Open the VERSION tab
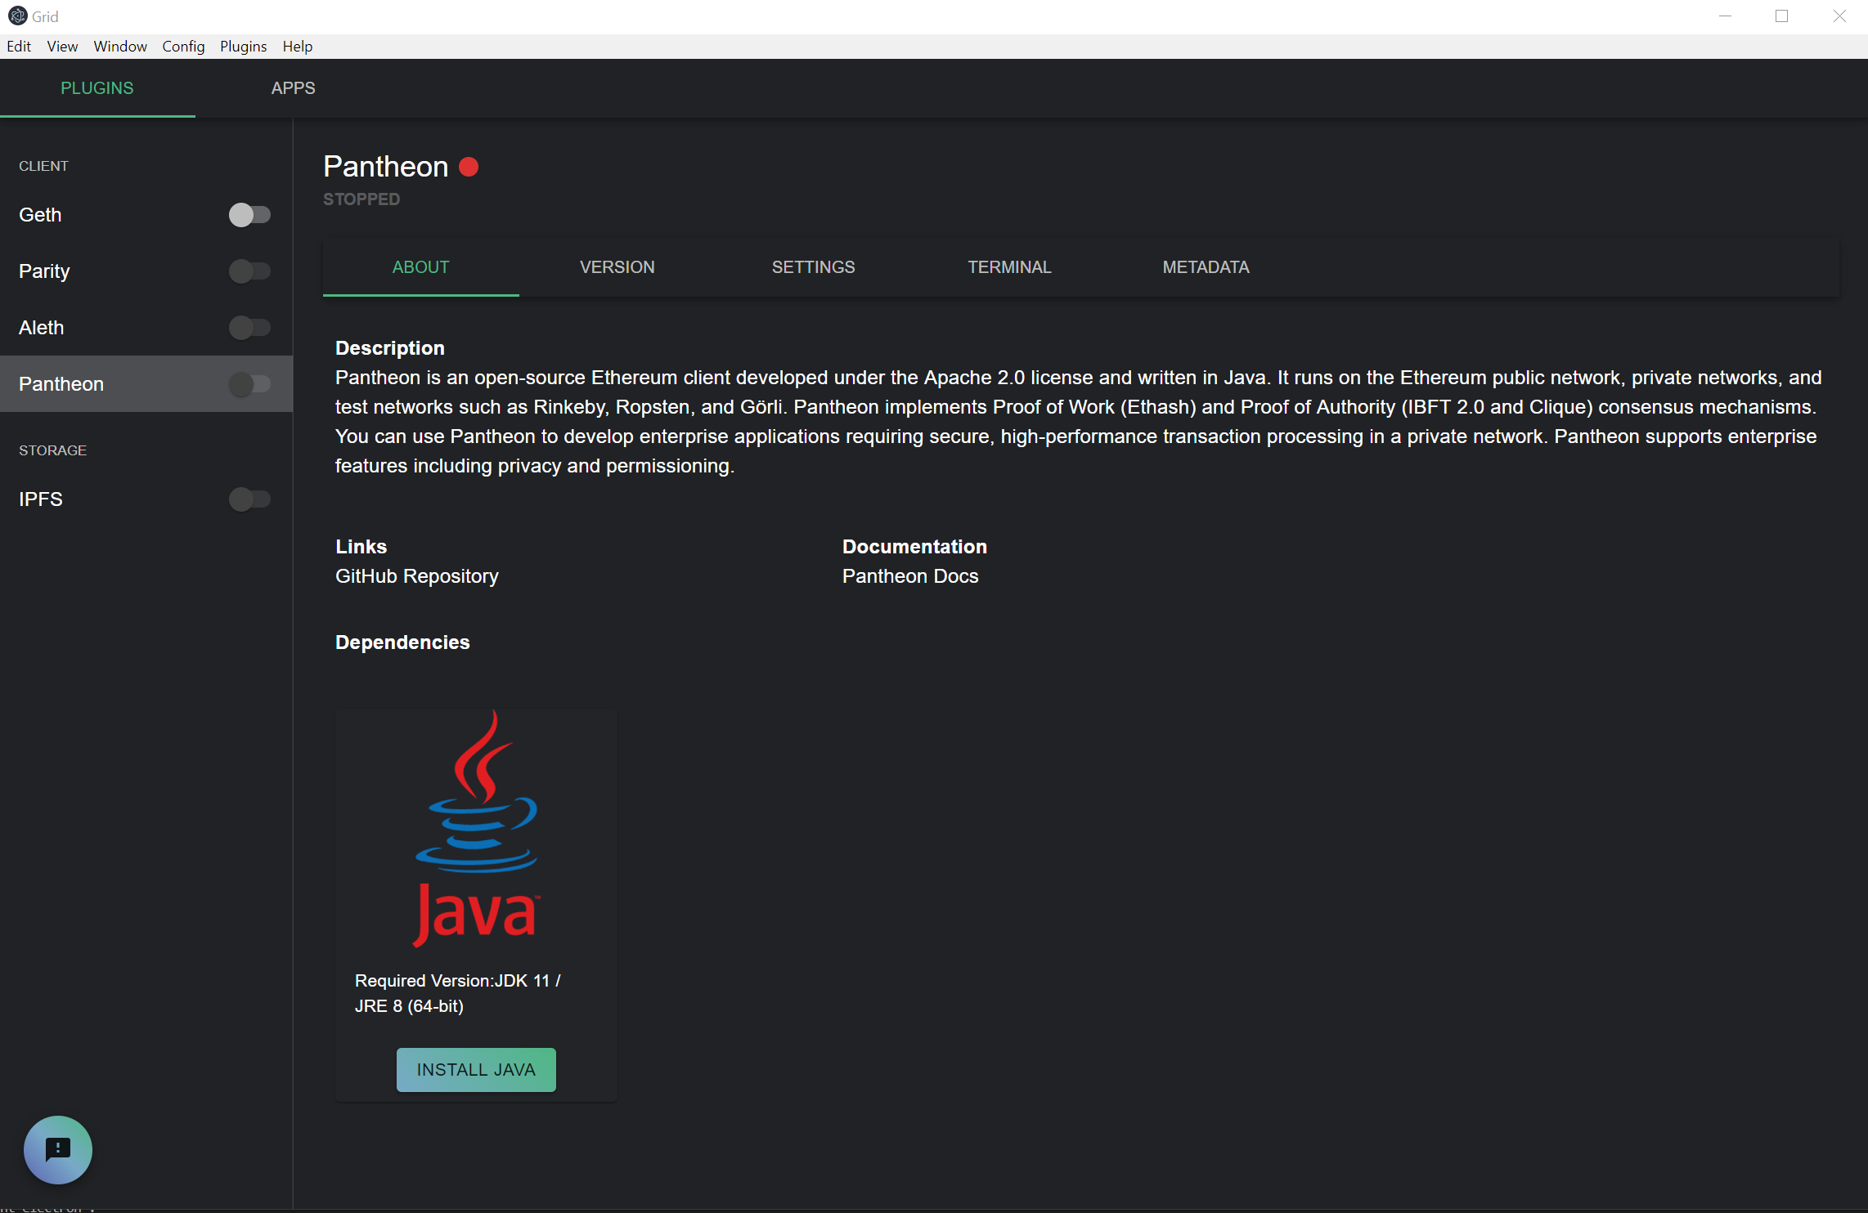The image size is (1868, 1213). (x=617, y=267)
